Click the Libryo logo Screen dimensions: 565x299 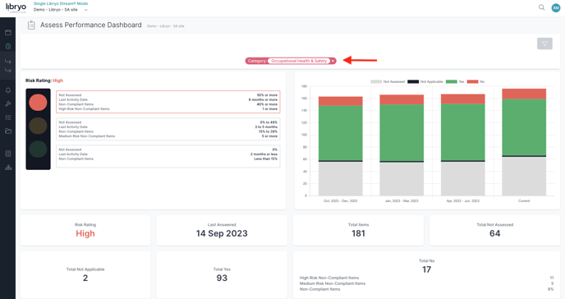[x=16, y=7]
